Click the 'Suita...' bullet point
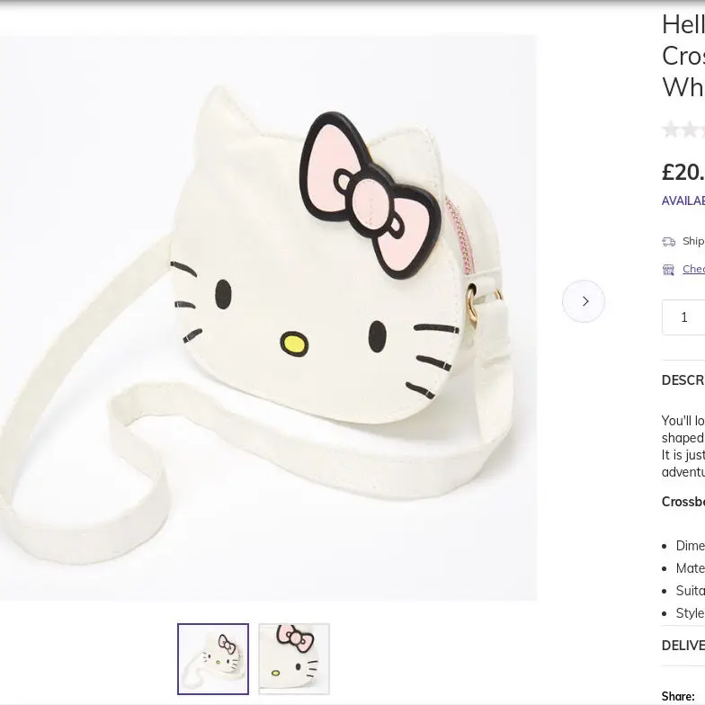 [690, 591]
